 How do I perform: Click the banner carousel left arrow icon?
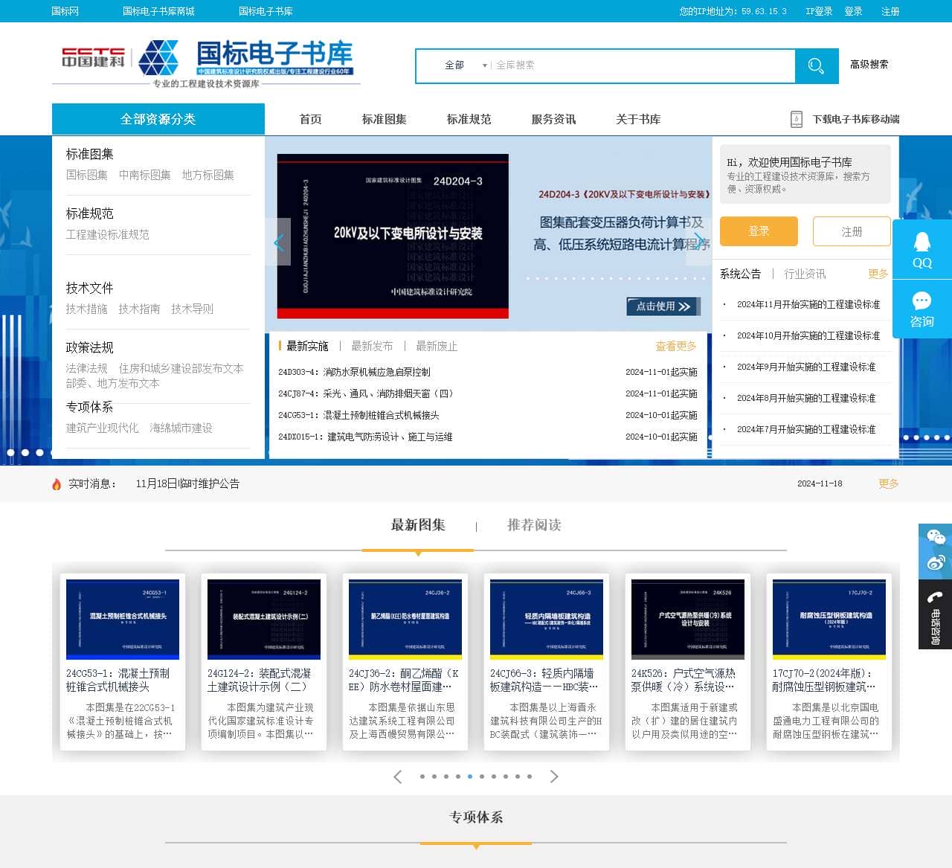coord(278,242)
